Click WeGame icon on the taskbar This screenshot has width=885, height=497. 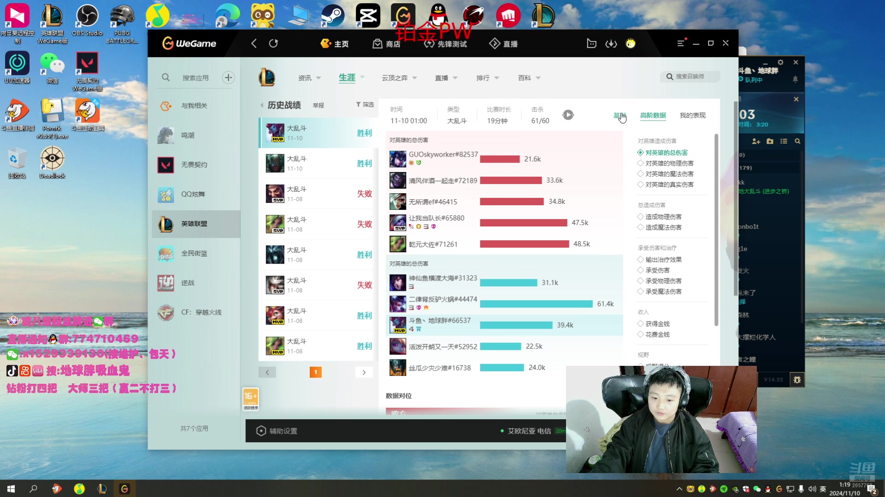124,489
